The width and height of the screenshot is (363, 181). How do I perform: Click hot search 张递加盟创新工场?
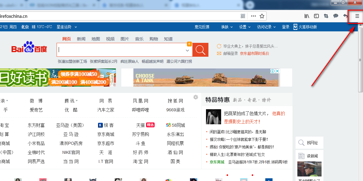pos(72,61)
